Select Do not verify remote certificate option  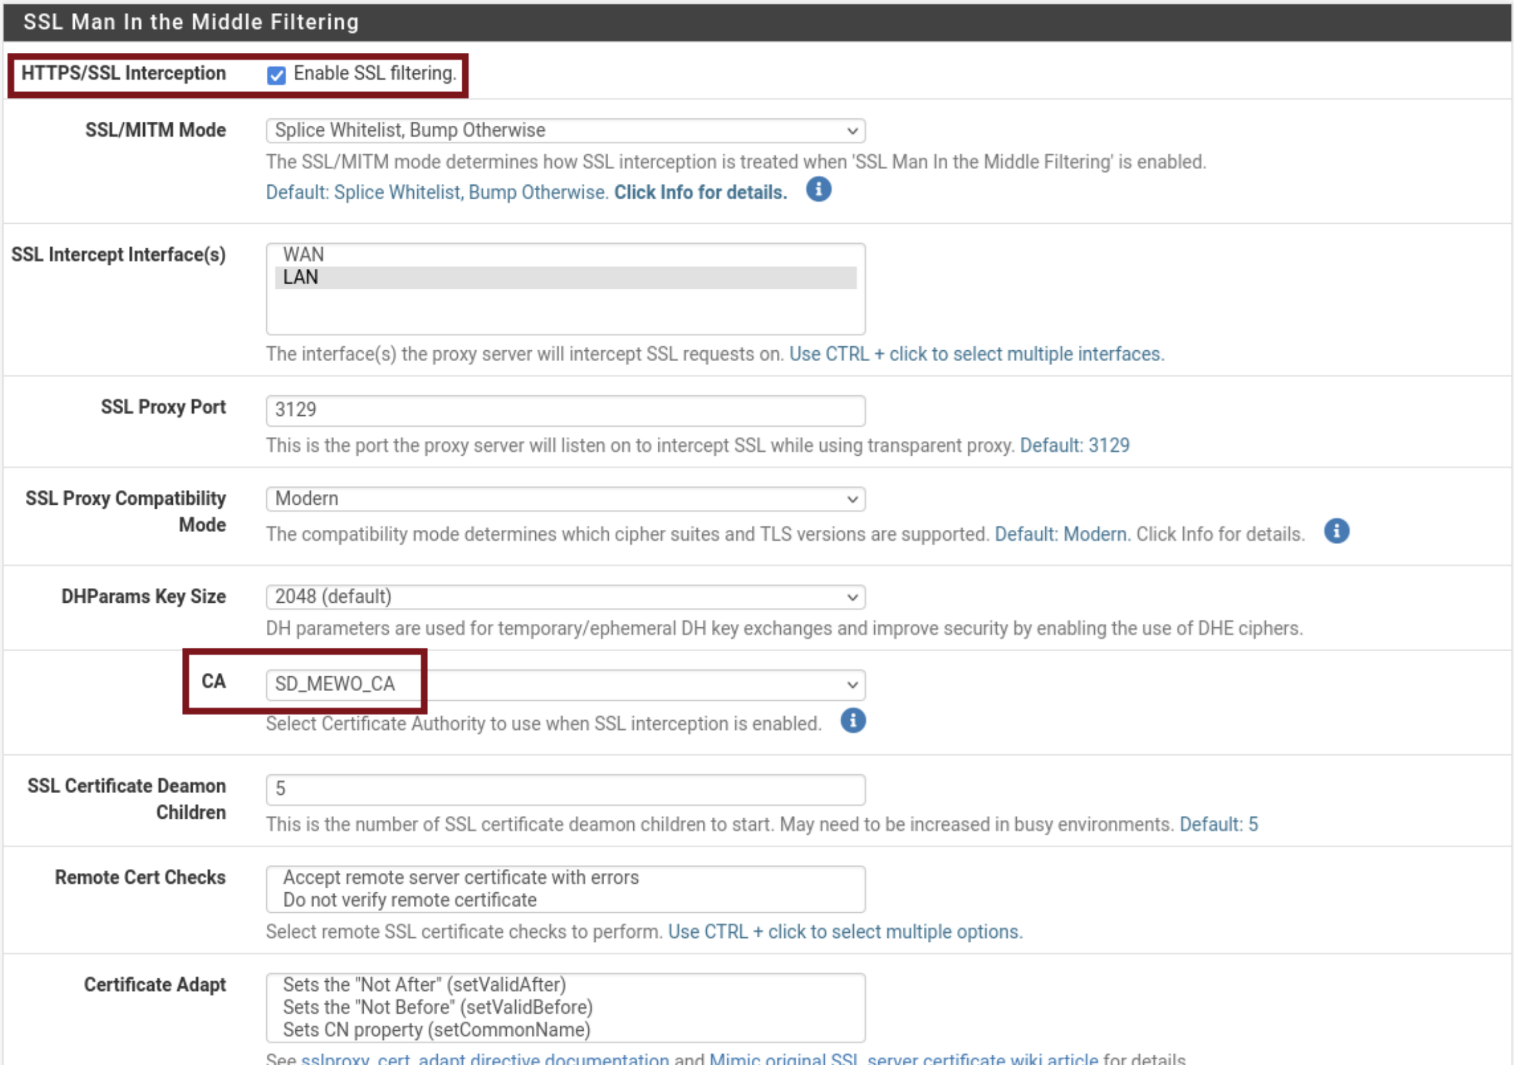click(x=409, y=900)
